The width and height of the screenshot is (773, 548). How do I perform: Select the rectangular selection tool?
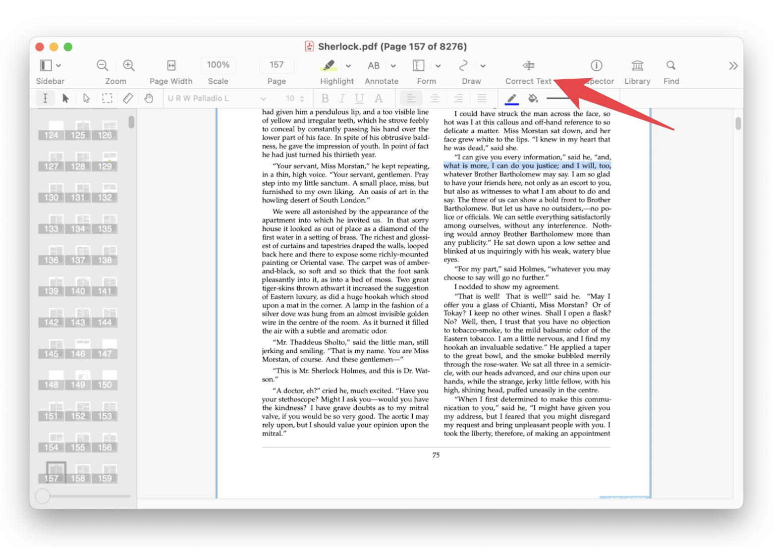107,98
